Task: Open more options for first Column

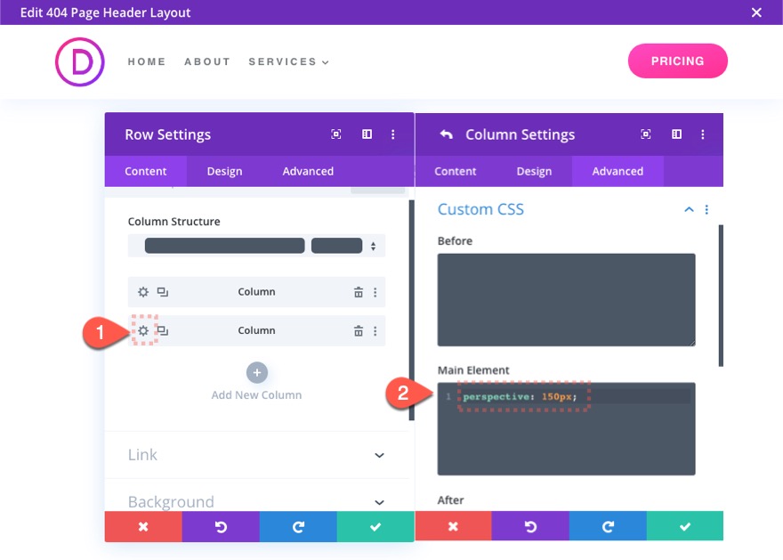Action: 375,292
